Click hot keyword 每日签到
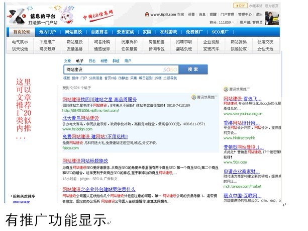The height and width of the screenshot is (231, 308). [x=146, y=78]
